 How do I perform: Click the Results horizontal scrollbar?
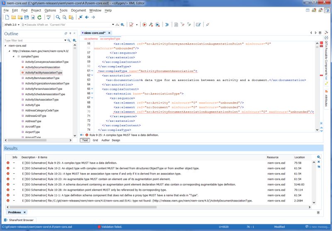point(83,207)
